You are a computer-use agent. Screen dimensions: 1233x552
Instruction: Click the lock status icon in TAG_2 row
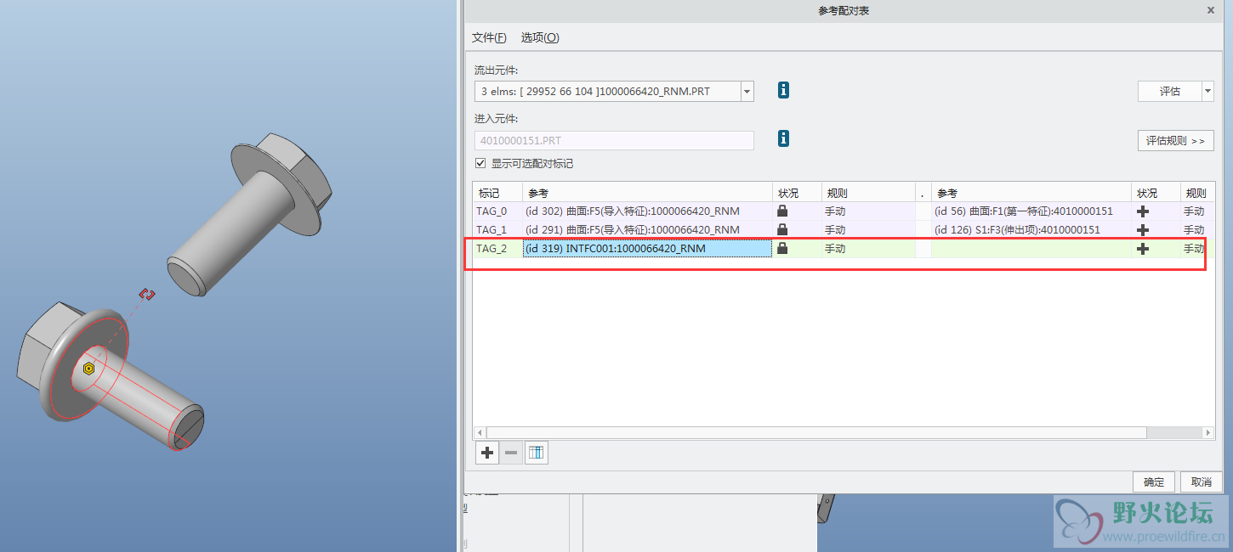pos(782,248)
